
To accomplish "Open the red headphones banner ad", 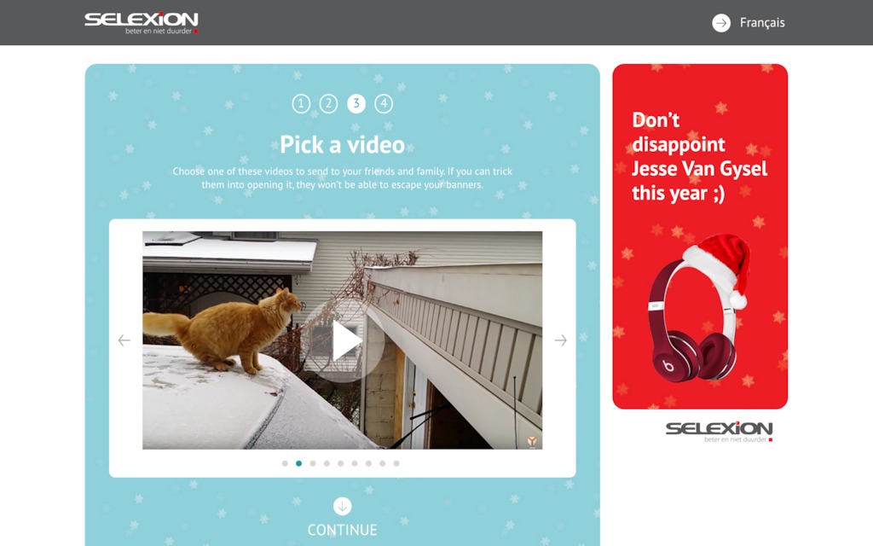I will tap(700, 236).
